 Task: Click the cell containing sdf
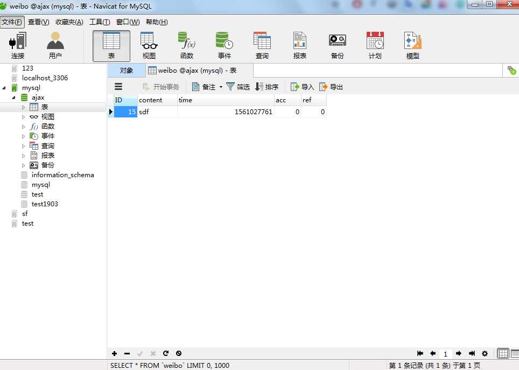point(157,112)
